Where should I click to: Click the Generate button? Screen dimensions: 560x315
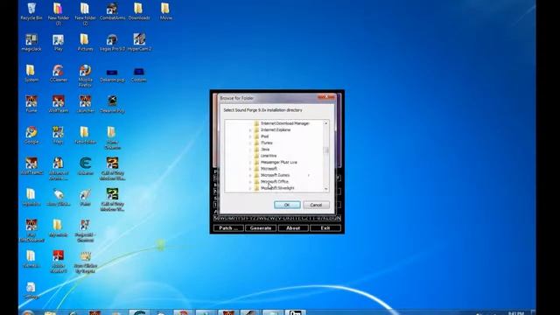pyautogui.click(x=261, y=227)
